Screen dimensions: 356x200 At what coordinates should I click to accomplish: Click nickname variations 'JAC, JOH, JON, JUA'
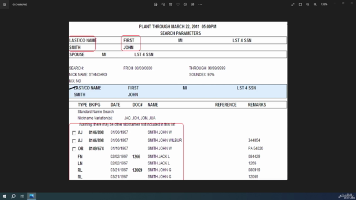click(x=140, y=118)
